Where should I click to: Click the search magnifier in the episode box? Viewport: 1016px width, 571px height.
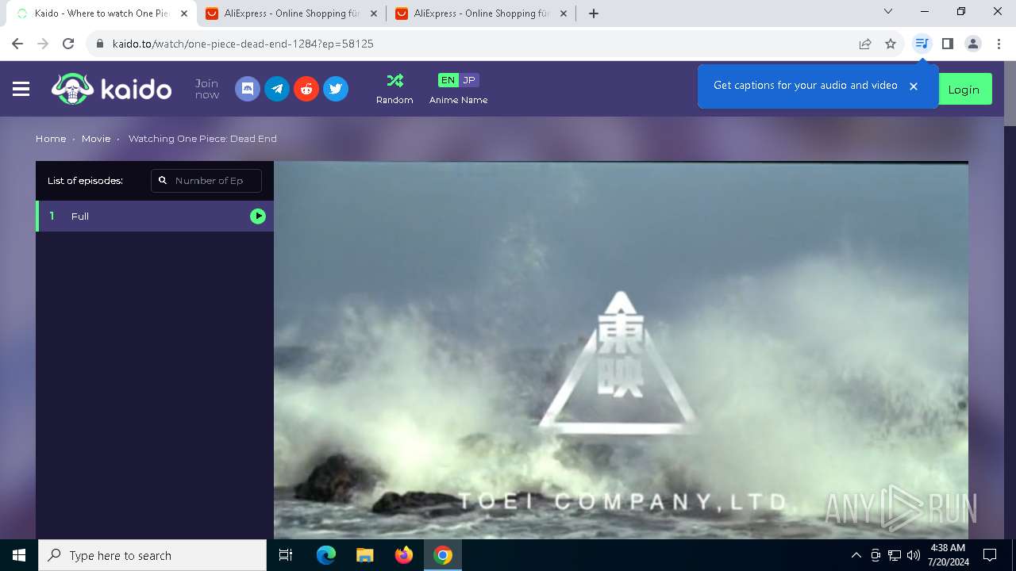pyautogui.click(x=163, y=181)
